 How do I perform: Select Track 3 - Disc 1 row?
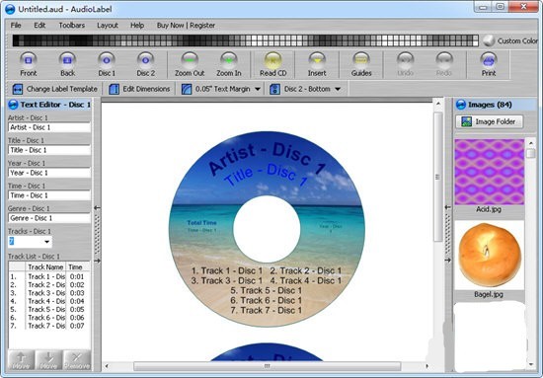click(x=49, y=293)
